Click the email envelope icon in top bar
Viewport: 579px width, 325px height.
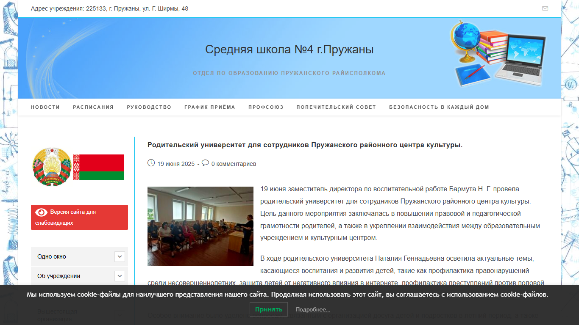[x=545, y=8]
